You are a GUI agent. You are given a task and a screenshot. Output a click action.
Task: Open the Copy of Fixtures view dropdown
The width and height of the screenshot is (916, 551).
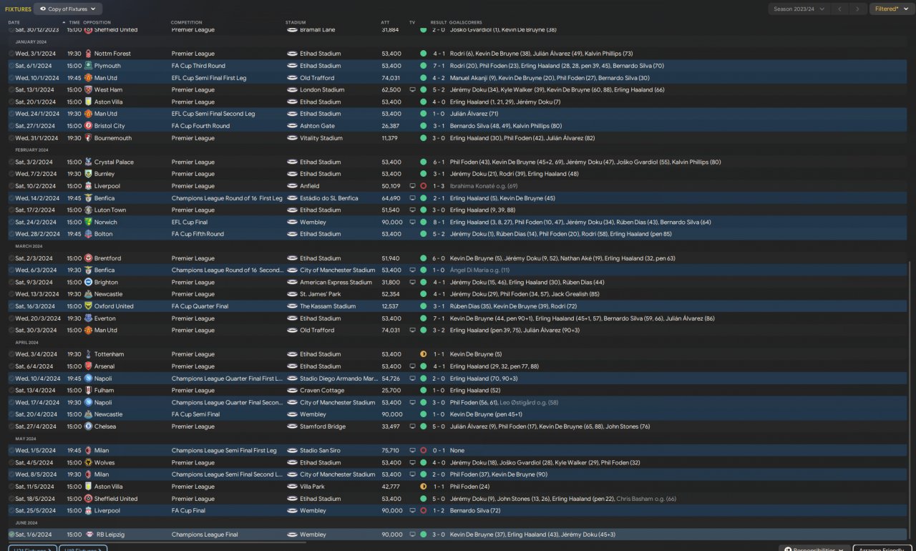[x=68, y=9]
